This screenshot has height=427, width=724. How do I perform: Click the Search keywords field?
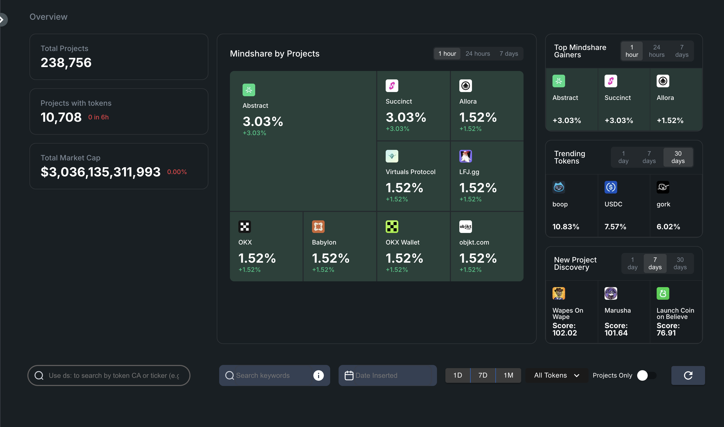[x=274, y=375]
